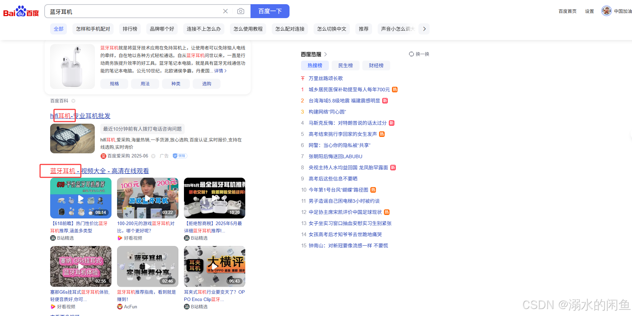This screenshot has width=632, height=316.
Task: Open the AirPods encyclopedia thumbnail
Action: click(72, 66)
